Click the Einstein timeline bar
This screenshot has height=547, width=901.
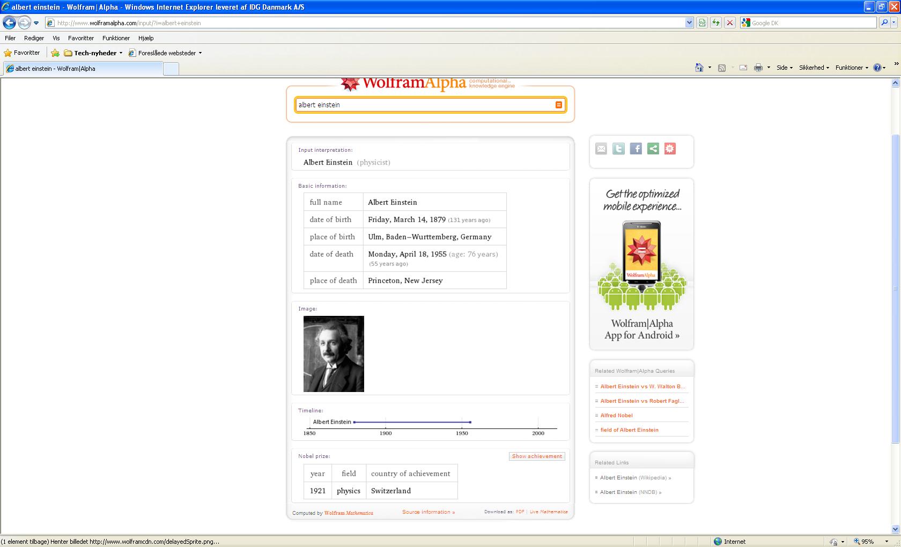[x=412, y=422]
